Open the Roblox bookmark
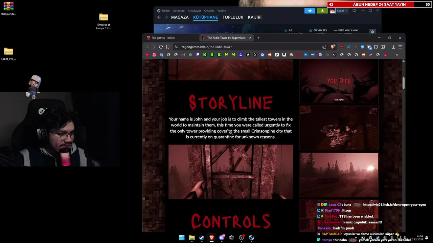Screen dimensions: 433x243 click(x=262, y=55)
